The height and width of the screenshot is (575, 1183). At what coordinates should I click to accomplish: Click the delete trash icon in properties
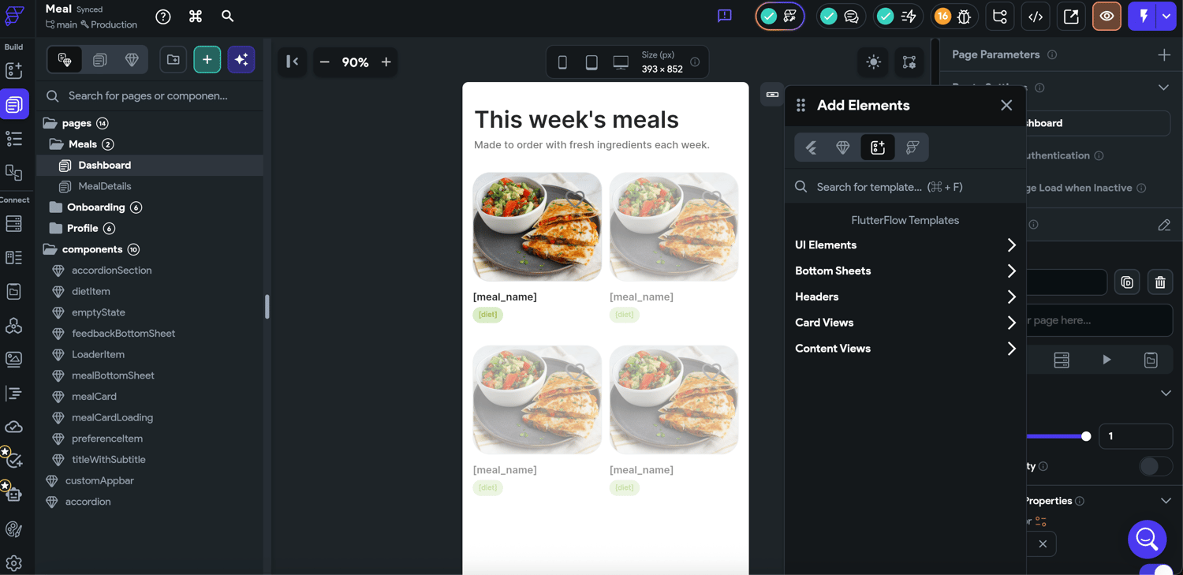click(1160, 282)
